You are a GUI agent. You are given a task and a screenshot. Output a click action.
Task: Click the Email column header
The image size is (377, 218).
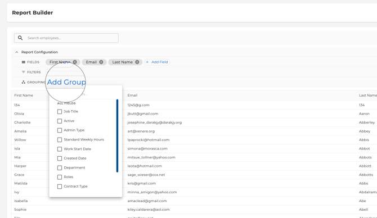(x=132, y=96)
